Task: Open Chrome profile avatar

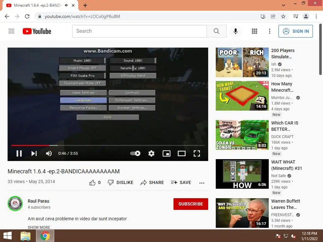Action: [x=306, y=16]
